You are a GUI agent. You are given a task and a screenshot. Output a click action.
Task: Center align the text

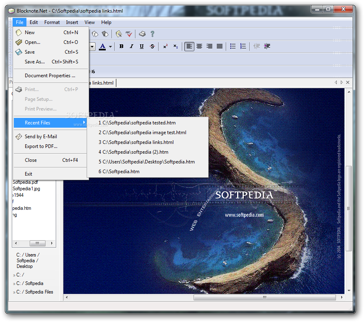[x=199, y=46]
